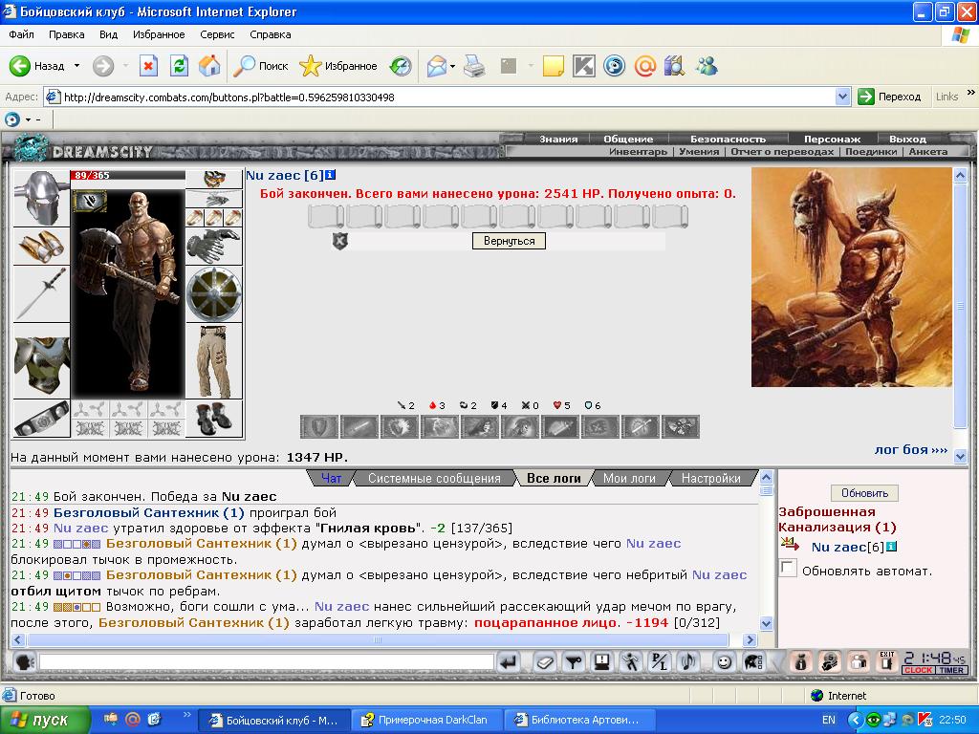Click the Refresh page toolbar icon

[179, 66]
